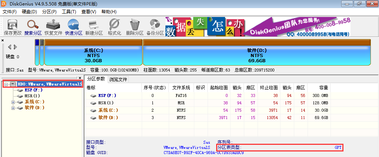Select the 系统(C:) partition bar in disk map

[x=93, y=55]
